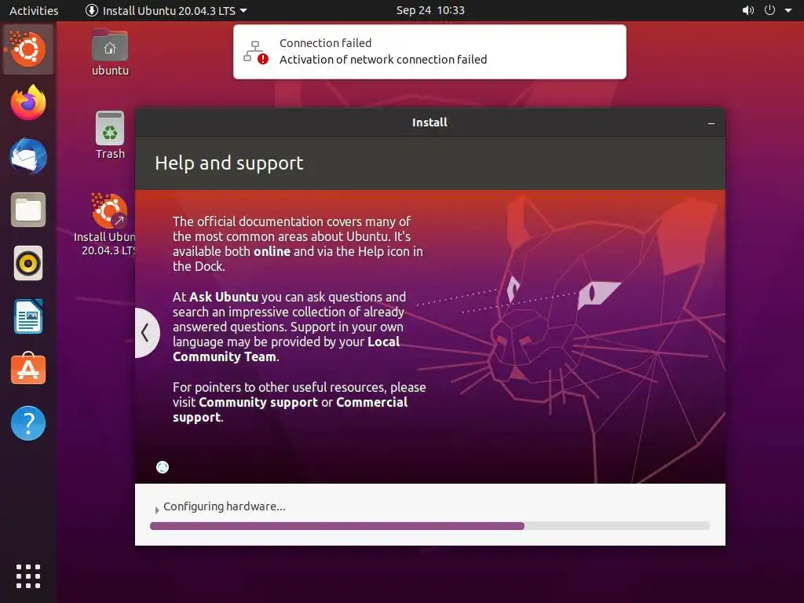
Task: Open the Files manager in the dock
Action: (x=28, y=210)
